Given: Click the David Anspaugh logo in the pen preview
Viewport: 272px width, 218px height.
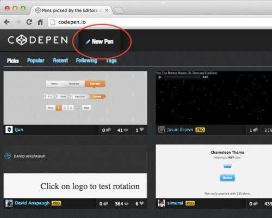Looking at the screenshot, I should coord(8,156).
